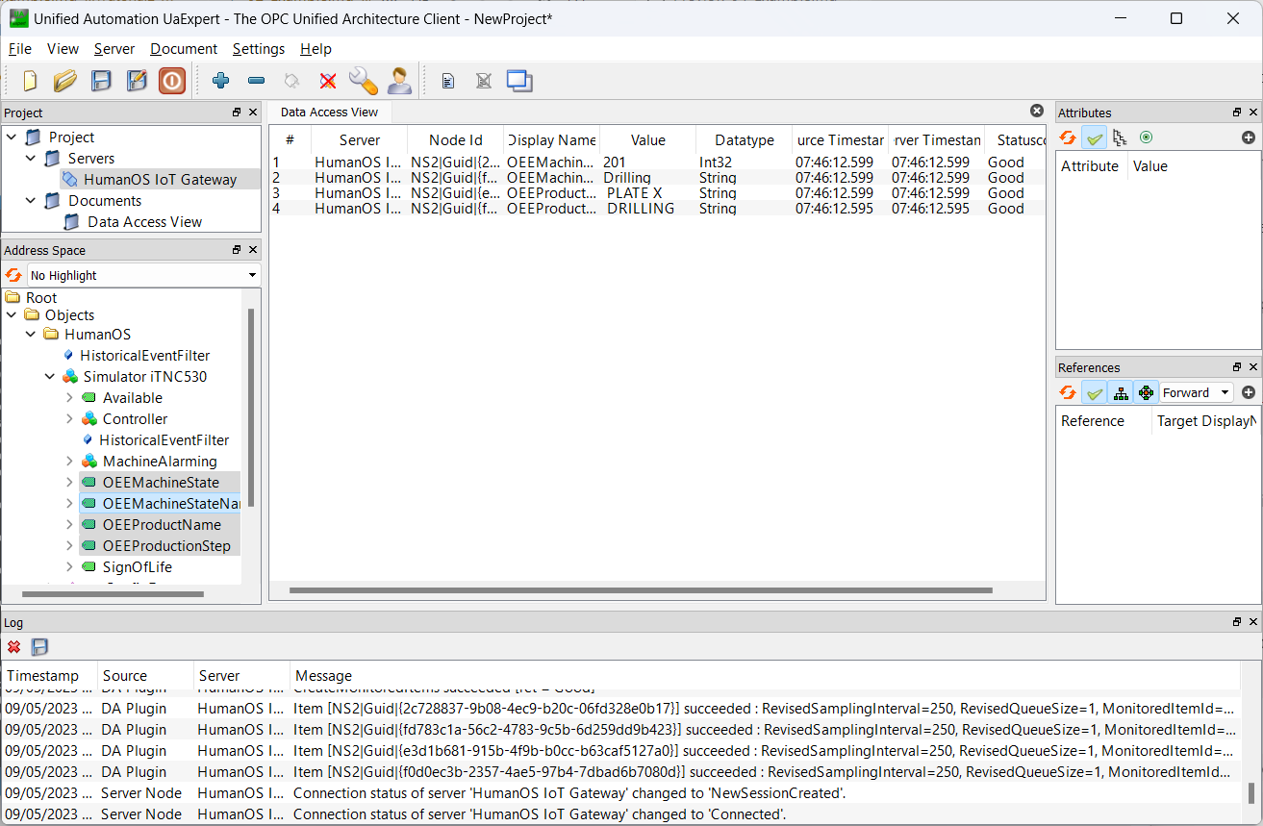1263x826 pixels.
Task: Click the overlapping windows toolbar icon
Action: pyautogui.click(x=519, y=81)
